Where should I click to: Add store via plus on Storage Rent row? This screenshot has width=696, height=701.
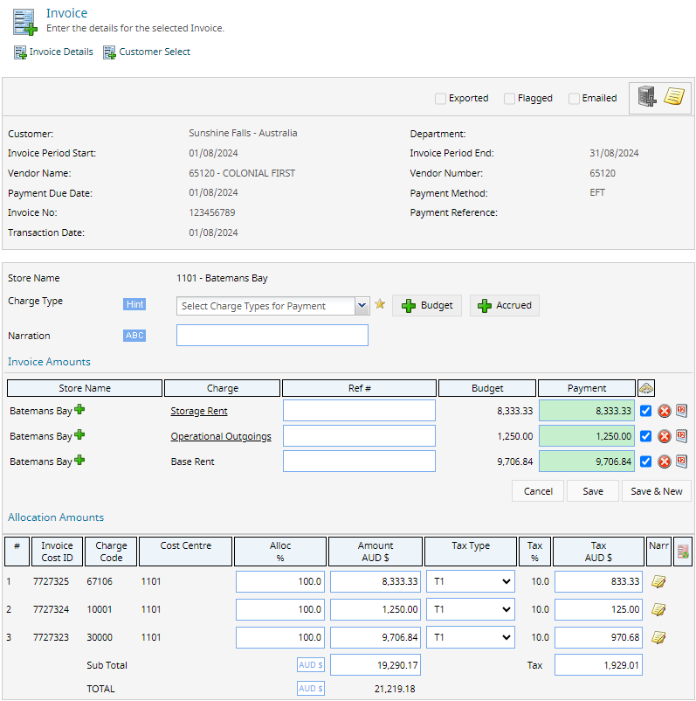79,409
